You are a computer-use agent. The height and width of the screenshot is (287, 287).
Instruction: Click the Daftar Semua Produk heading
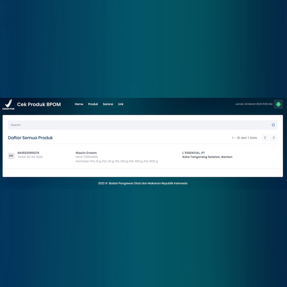(x=30, y=138)
